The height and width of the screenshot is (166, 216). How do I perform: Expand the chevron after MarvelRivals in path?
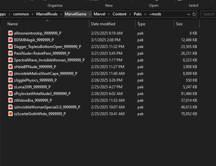(x=61, y=14)
